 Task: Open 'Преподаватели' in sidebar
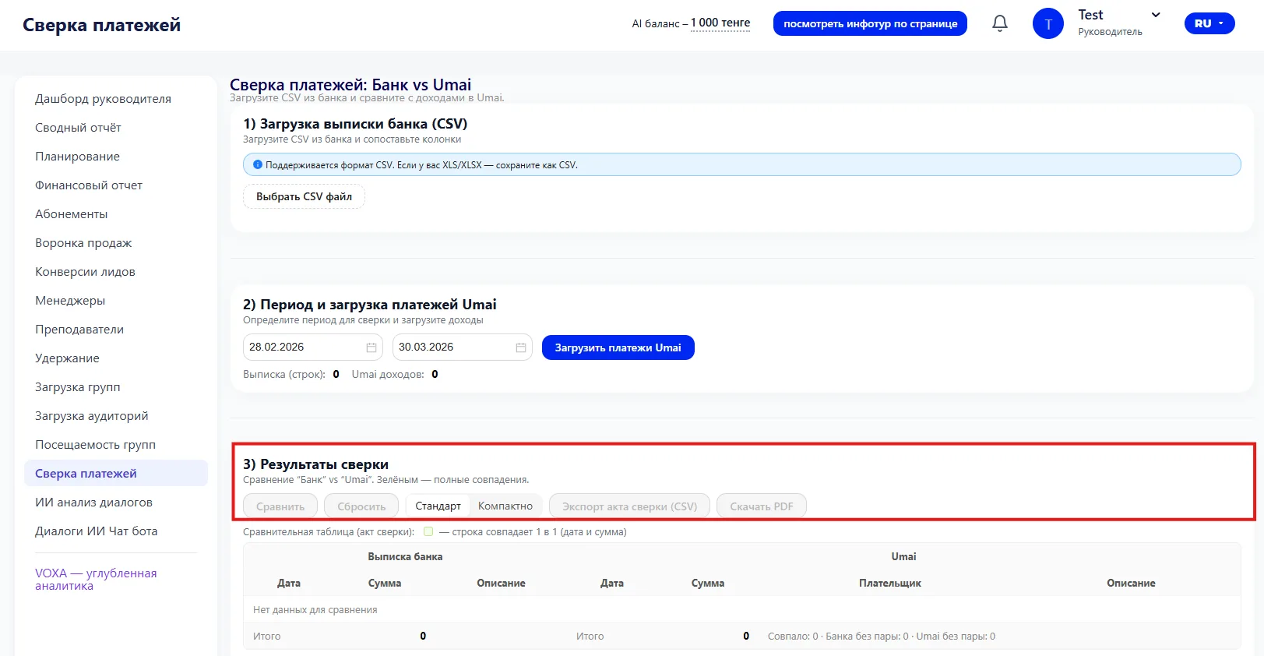79,330
